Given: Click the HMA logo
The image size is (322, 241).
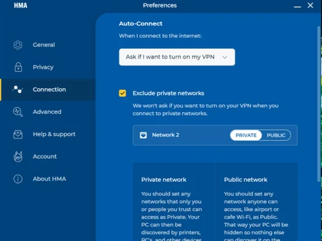Looking at the screenshot, I should 21,5.
